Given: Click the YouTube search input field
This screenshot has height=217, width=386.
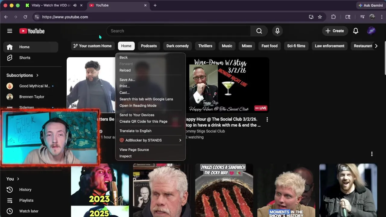Looking at the screenshot, I should pos(179,31).
